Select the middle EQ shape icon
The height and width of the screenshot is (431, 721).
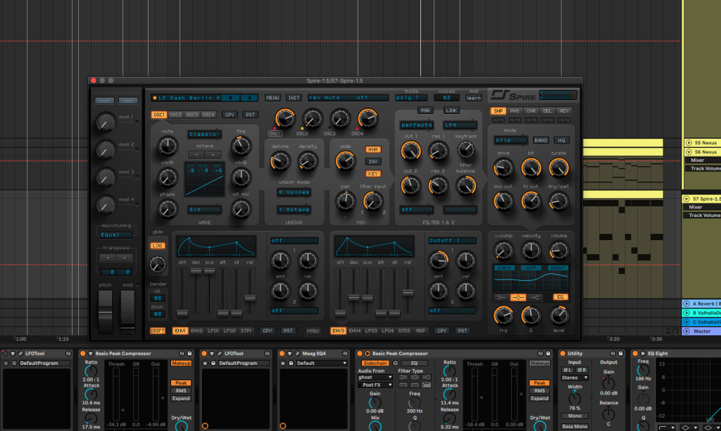[518, 297]
